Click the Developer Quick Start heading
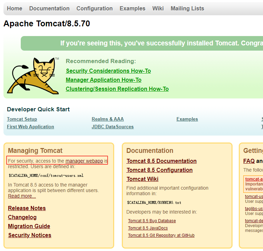This screenshot has height=251, width=263. click(x=38, y=109)
